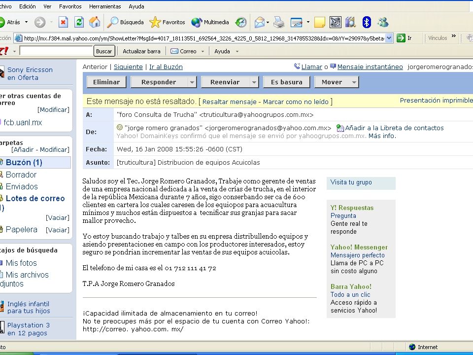Open the Messenger people toolbar icon

click(x=383, y=22)
